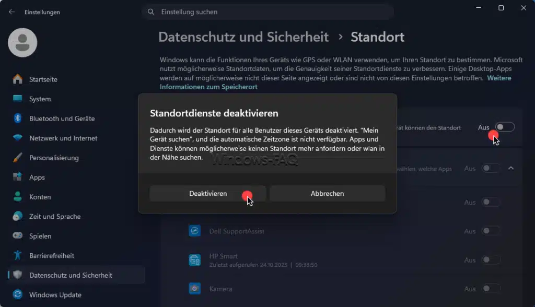Image resolution: width=535 pixels, height=307 pixels.
Task: Click the Spielen gamepad icon
Action: [17, 235]
